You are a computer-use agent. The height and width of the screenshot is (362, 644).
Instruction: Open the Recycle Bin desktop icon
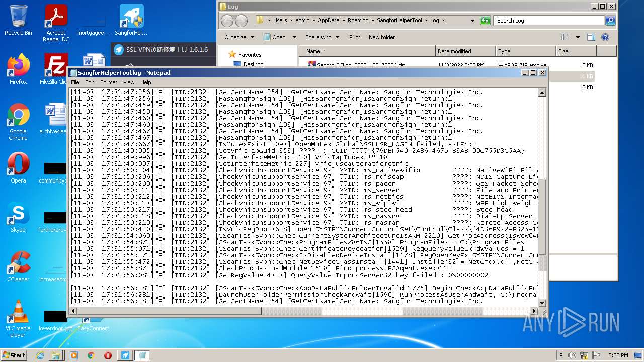pos(18,20)
